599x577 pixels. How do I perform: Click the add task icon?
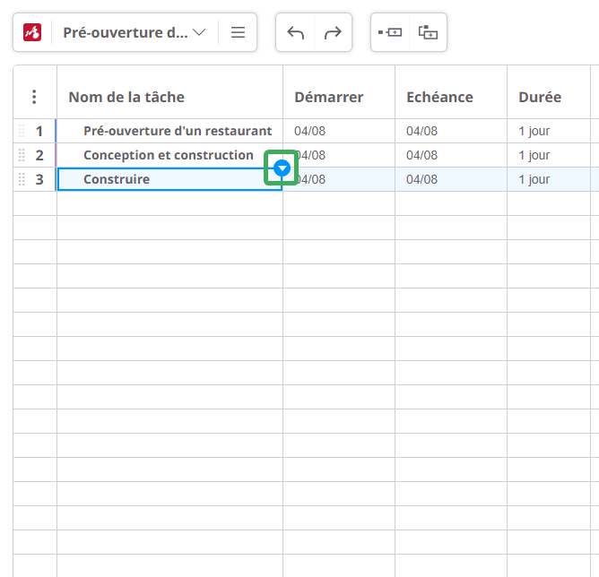coord(390,32)
